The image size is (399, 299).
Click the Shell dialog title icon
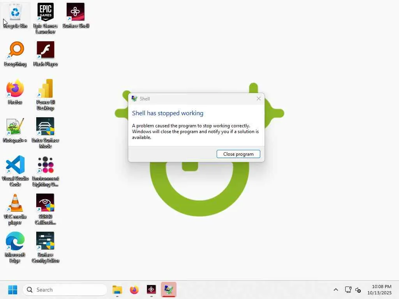(x=134, y=98)
